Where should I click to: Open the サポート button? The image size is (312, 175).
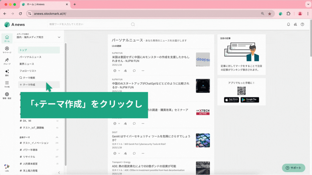point(294,168)
